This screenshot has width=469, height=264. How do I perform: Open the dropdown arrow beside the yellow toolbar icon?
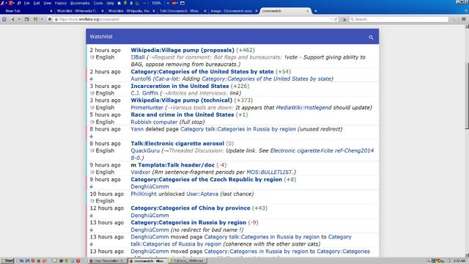click(x=42, y=19)
